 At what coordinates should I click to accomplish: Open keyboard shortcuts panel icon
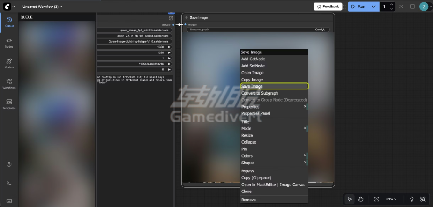(9, 200)
